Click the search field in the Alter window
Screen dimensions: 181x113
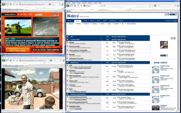[165, 6]
